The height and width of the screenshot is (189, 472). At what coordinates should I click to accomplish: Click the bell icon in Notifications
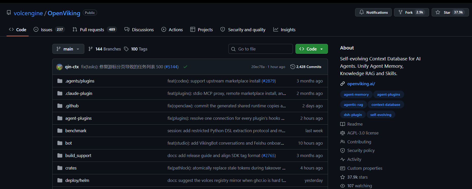[x=361, y=12]
